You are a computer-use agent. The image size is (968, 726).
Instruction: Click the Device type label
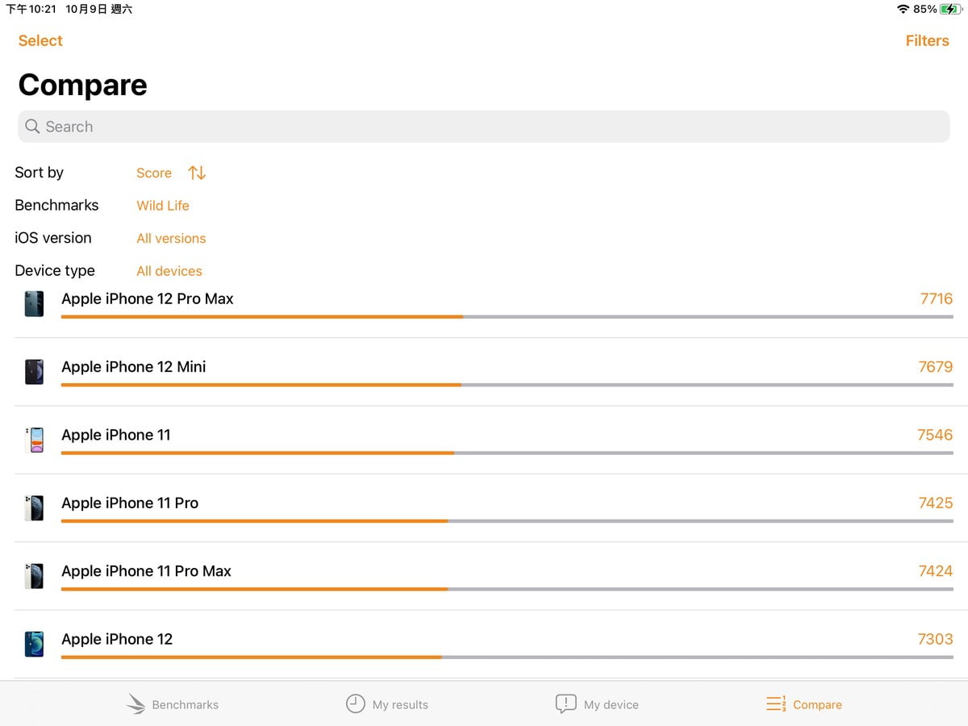[55, 271]
